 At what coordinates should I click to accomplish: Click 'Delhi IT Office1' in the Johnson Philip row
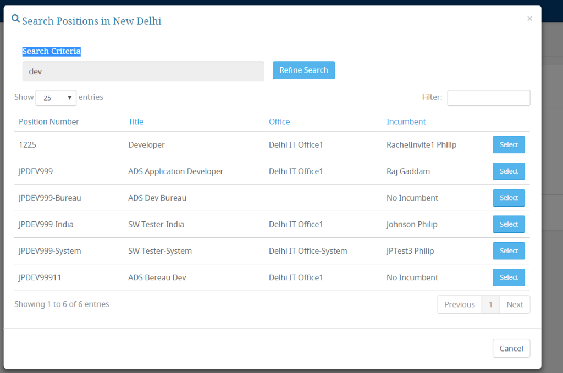296,225
